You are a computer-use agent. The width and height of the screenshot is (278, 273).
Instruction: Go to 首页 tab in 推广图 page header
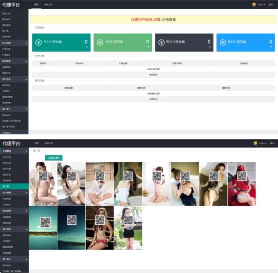coord(37,143)
